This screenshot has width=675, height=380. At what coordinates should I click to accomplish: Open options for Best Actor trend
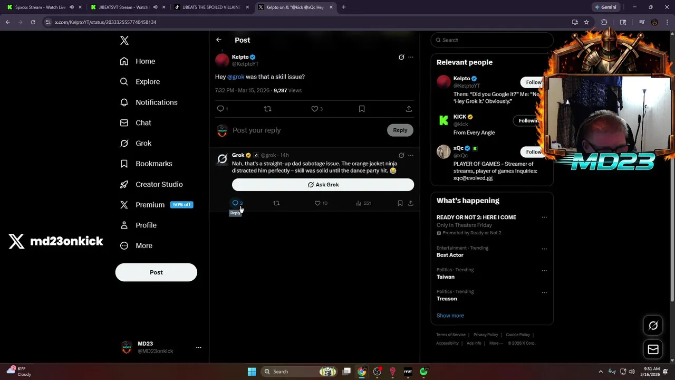[544, 249]
